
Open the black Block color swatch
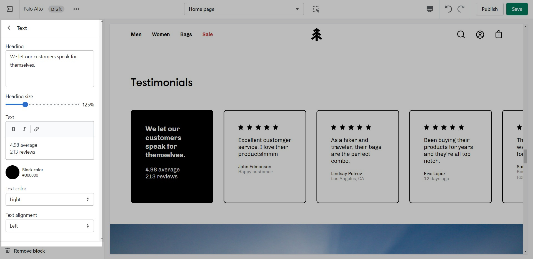pos(12,172)
